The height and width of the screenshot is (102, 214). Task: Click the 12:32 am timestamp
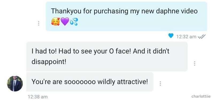[x=186, y=37]
